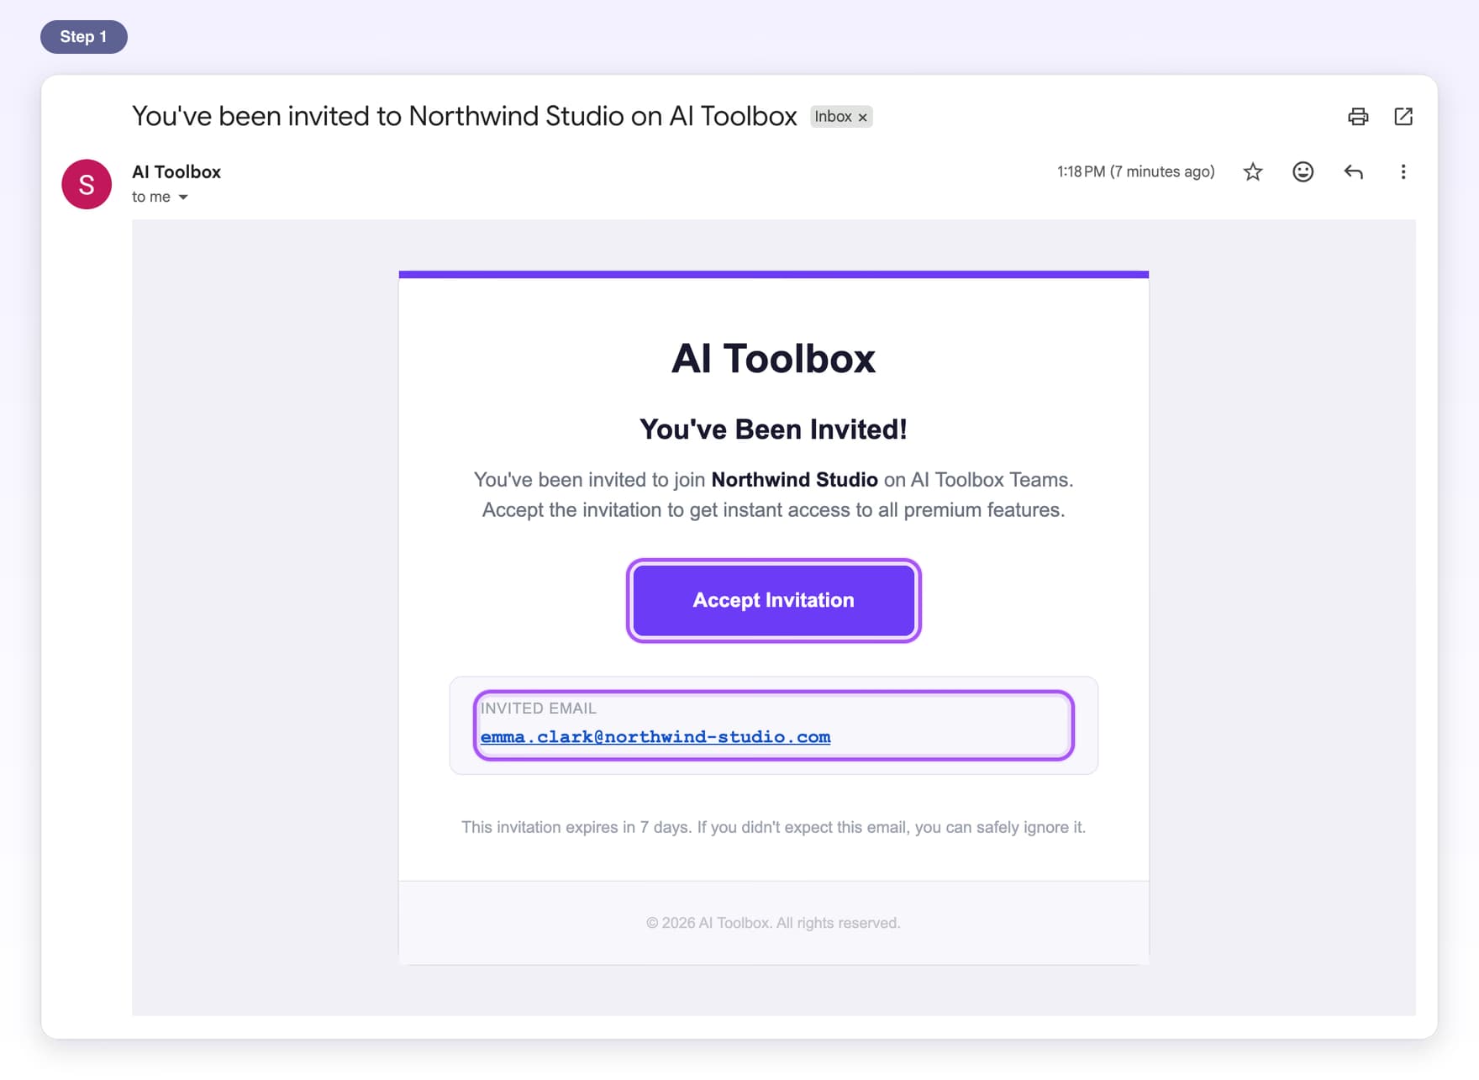The height and width of the screenshot is (1080, 1479).
Task: Print this email with the printer icon
Action: pos(1358,116)
